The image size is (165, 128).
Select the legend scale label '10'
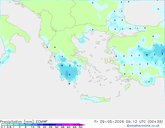click(33, 127)
